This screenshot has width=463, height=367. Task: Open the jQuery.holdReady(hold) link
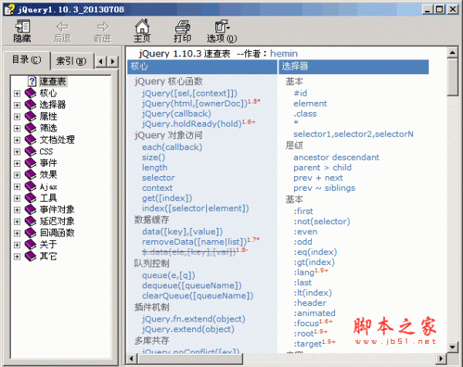tap(192, 124)
